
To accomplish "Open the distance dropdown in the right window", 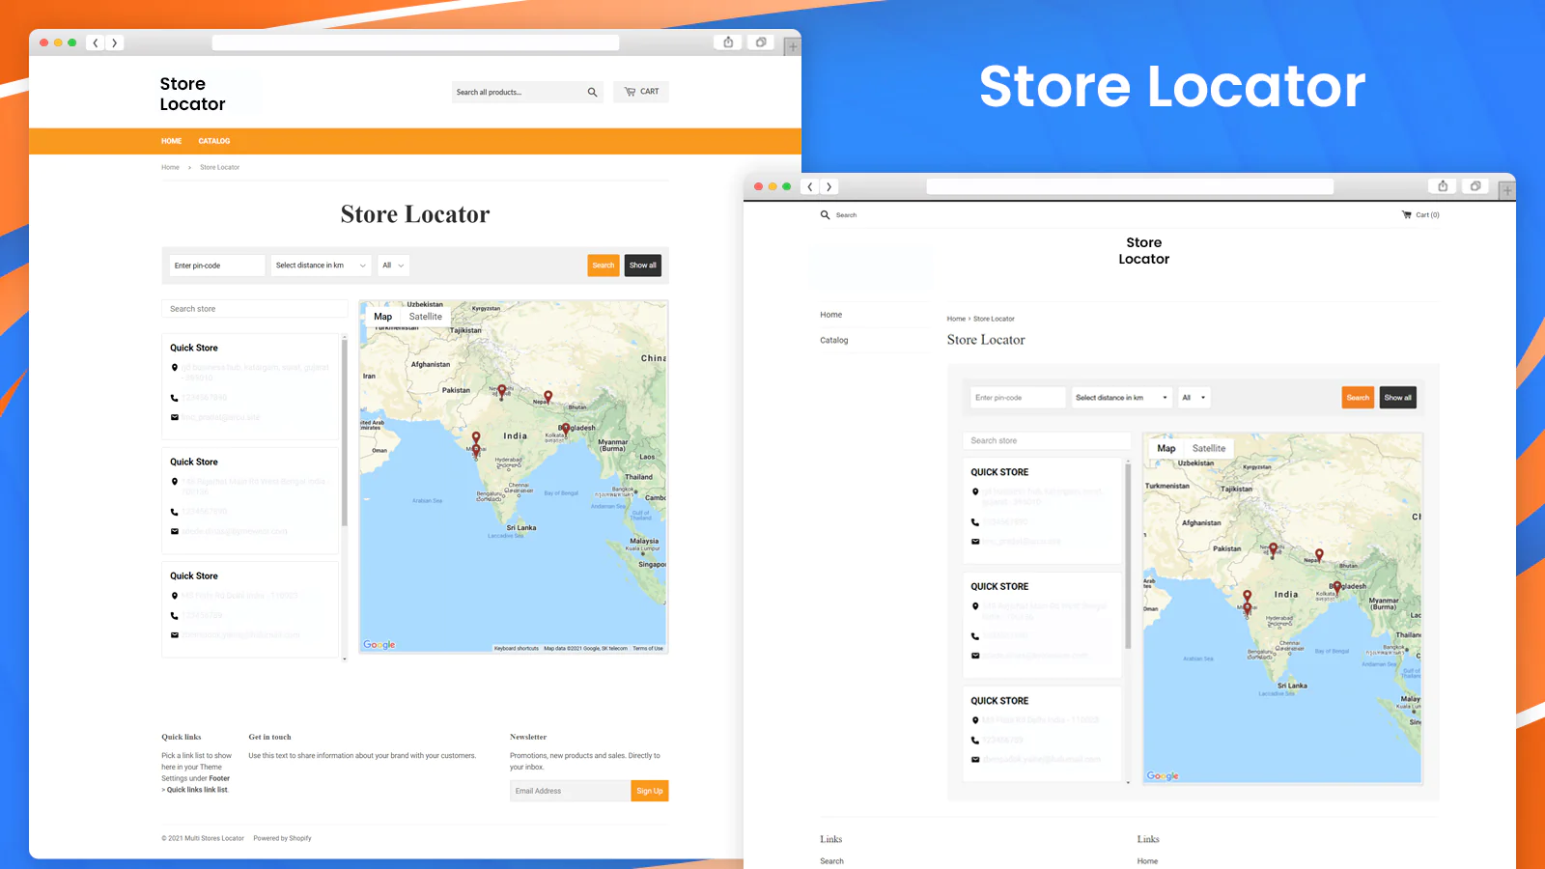I will pos(1121,397).
